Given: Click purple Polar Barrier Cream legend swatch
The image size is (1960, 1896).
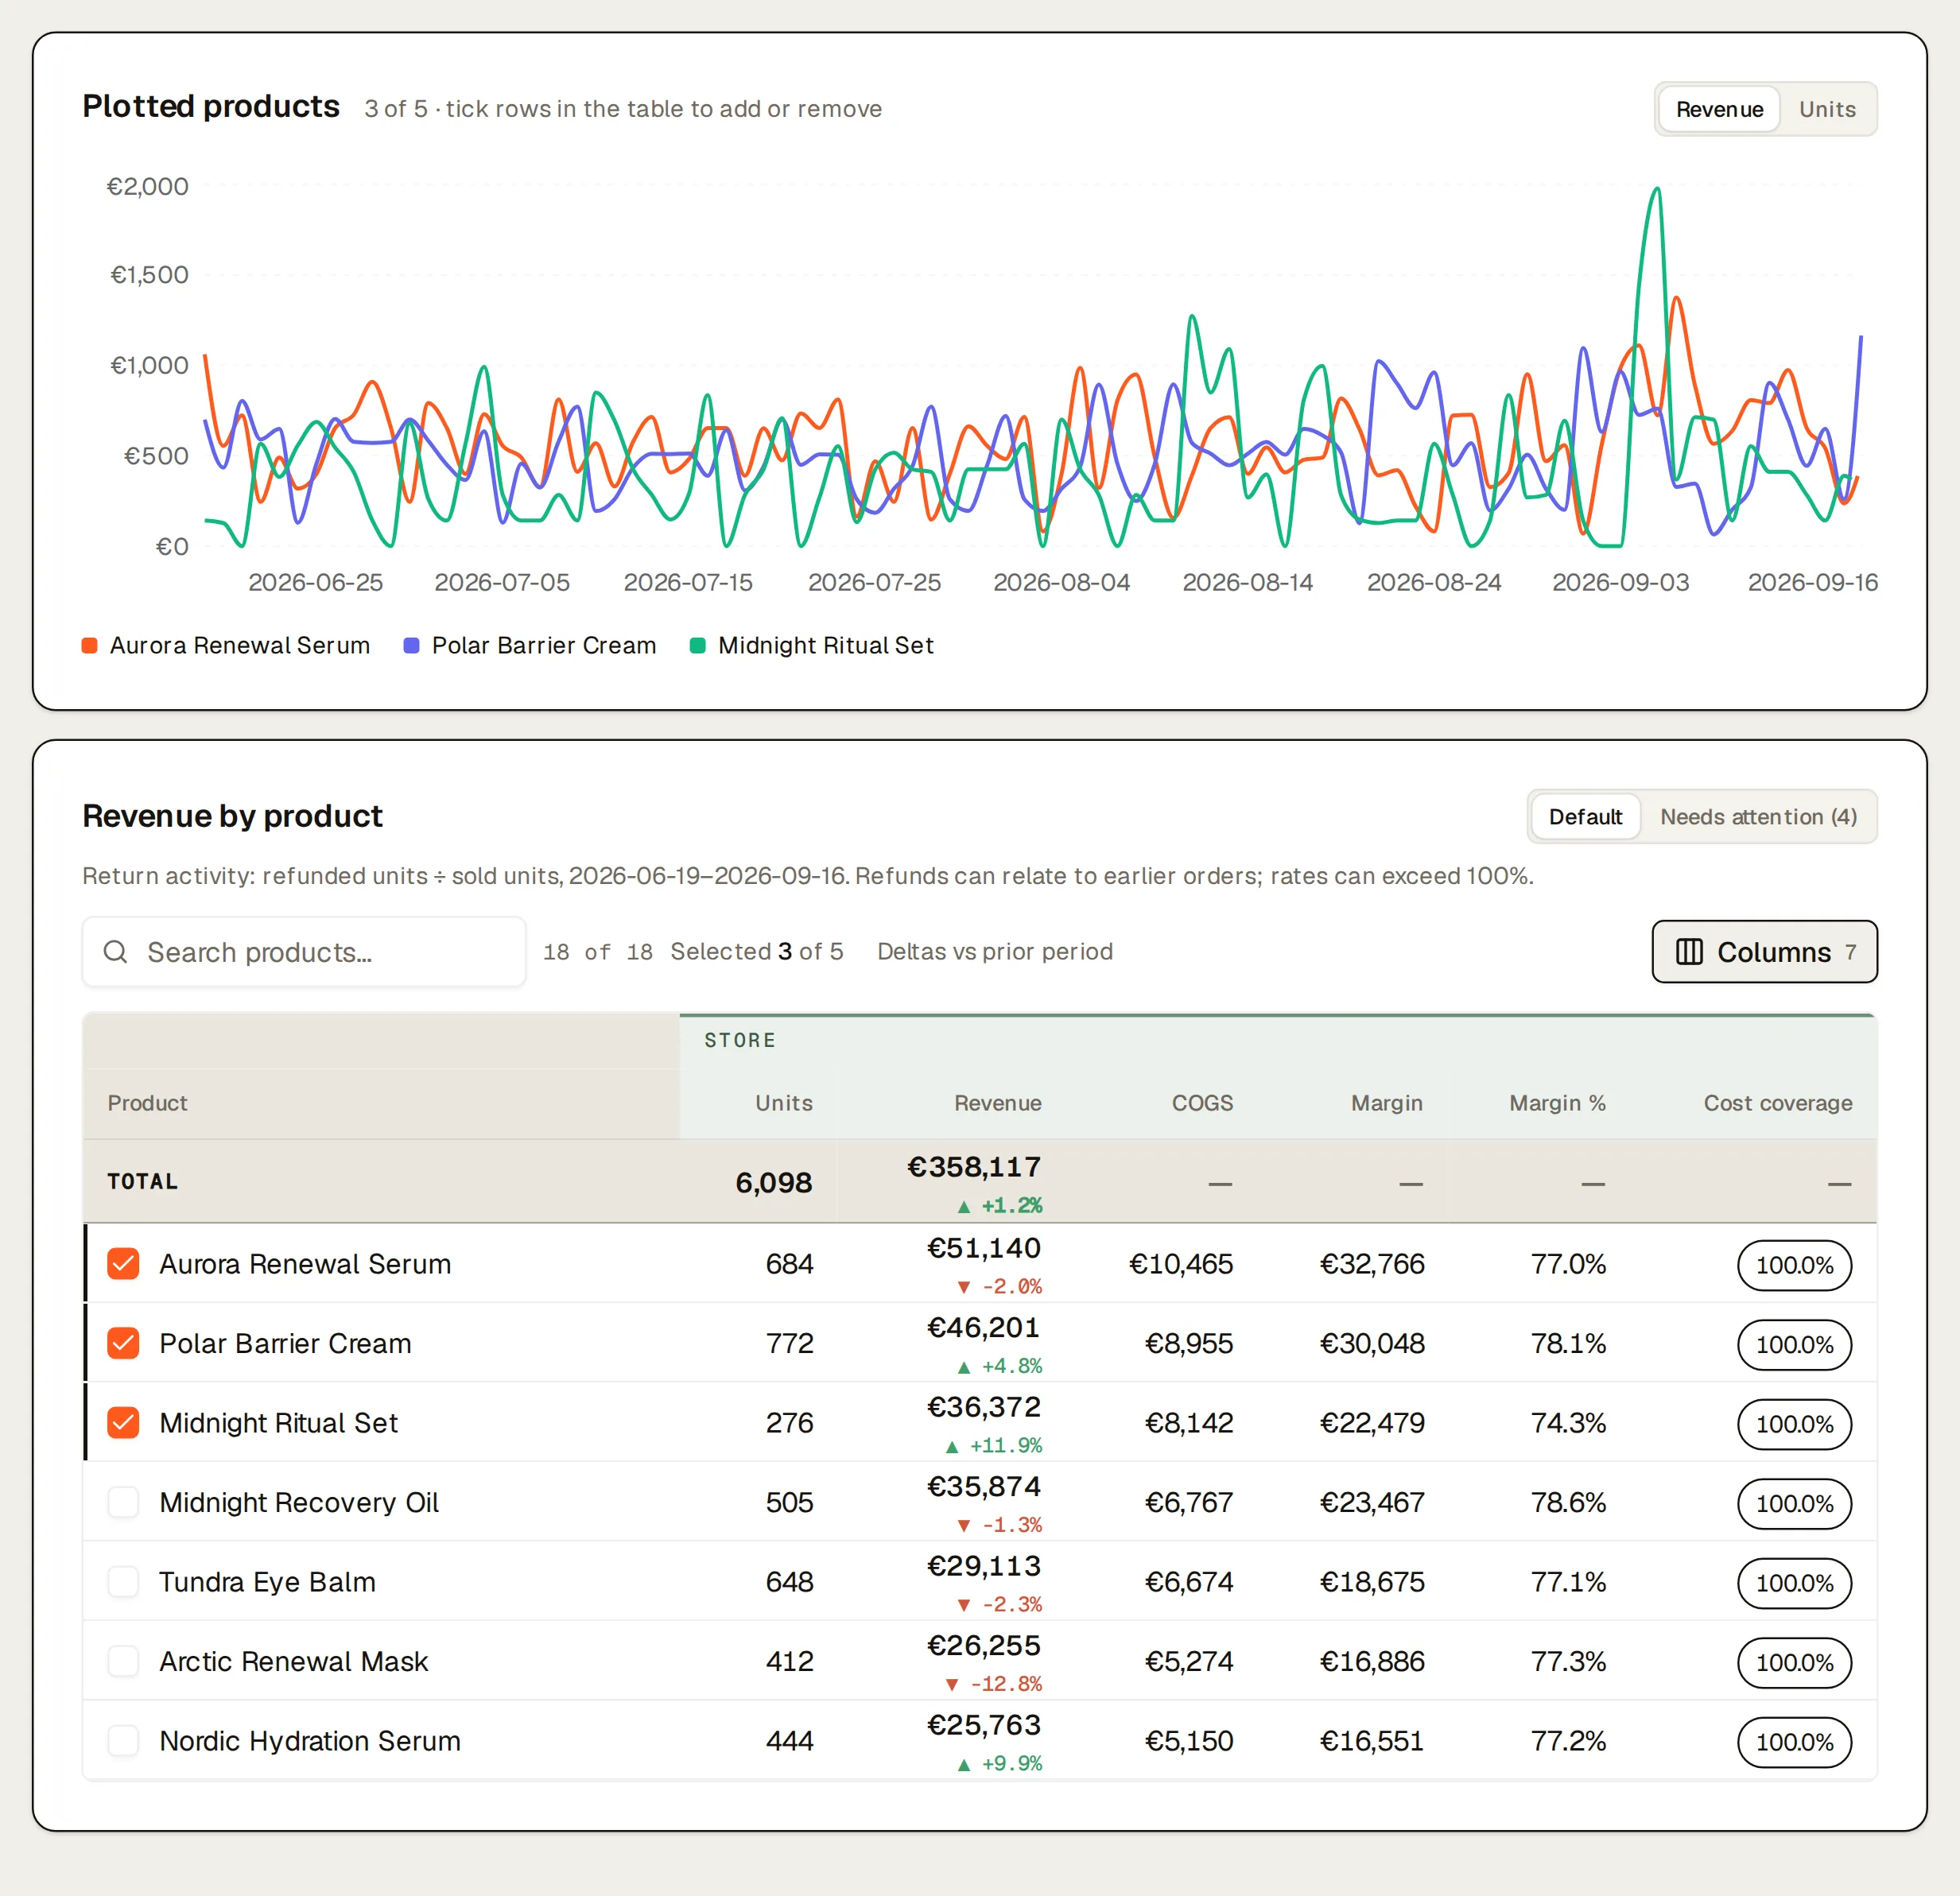Looking at the screenshot, I should (x=411, y=646).
